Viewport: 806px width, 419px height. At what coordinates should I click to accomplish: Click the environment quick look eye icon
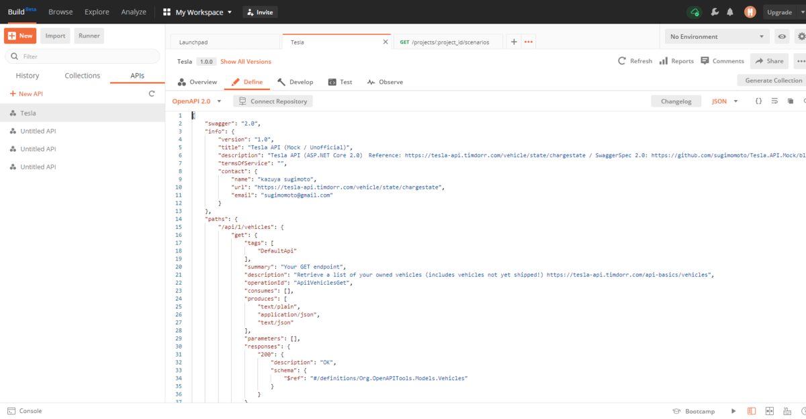click(782, 37)
